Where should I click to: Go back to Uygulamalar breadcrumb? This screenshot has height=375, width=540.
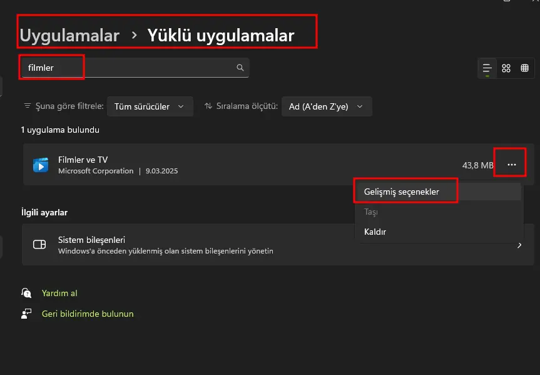click(x=69, y=35)
